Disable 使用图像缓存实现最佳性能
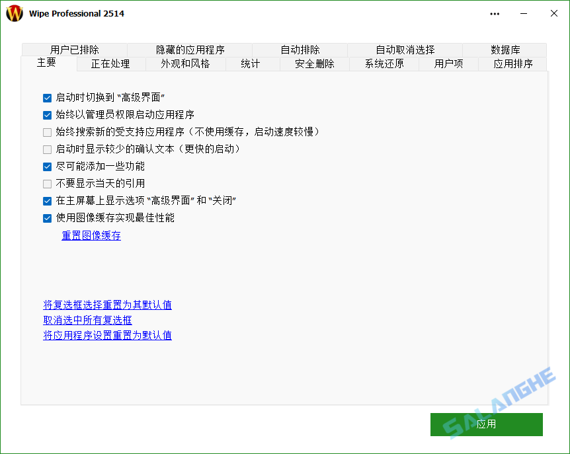 tap(47, 218)
